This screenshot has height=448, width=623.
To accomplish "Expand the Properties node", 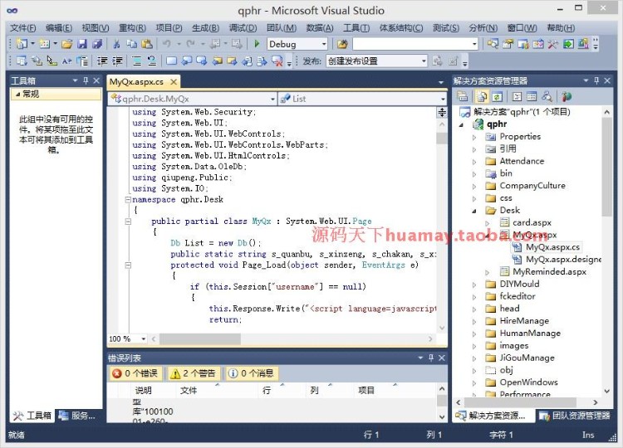I will point(474,137).
